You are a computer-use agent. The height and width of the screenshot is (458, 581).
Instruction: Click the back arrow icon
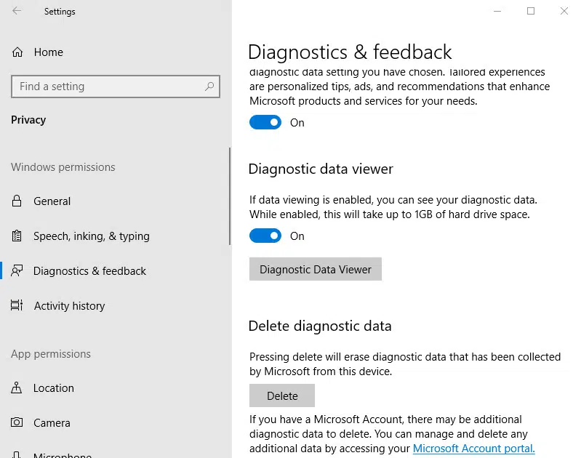coord(17,11)
